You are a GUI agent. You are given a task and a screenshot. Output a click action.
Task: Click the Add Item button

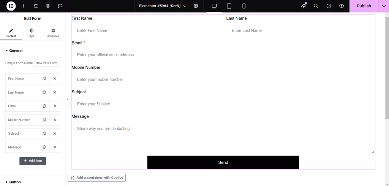coord(33,161)
